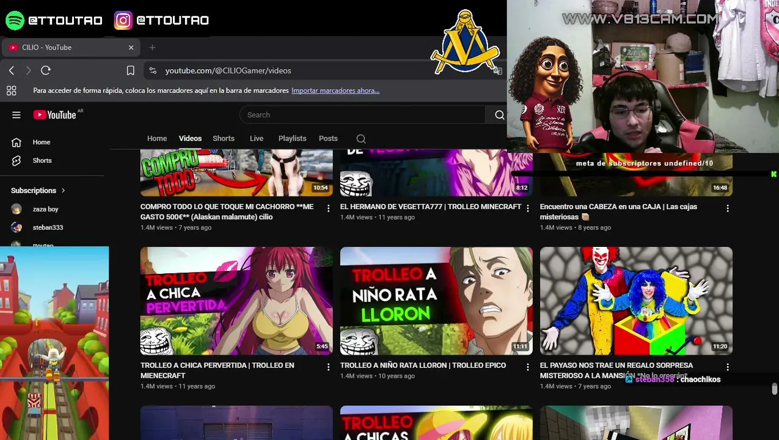Click the page vertical scrollbar handle
Image resolution: width=779 pixels, height=440 pixels.
coord(775,389)
